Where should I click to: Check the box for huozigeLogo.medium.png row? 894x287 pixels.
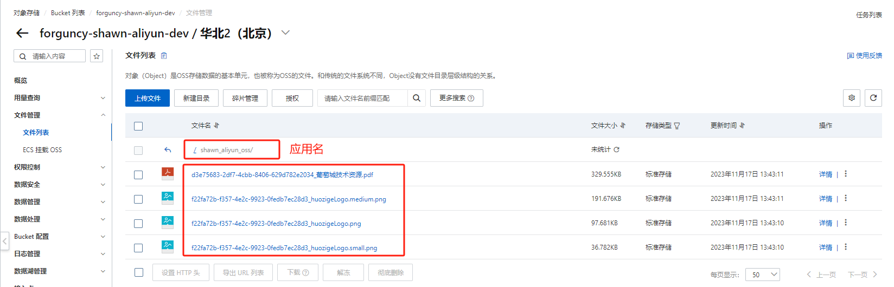point(138,199)
